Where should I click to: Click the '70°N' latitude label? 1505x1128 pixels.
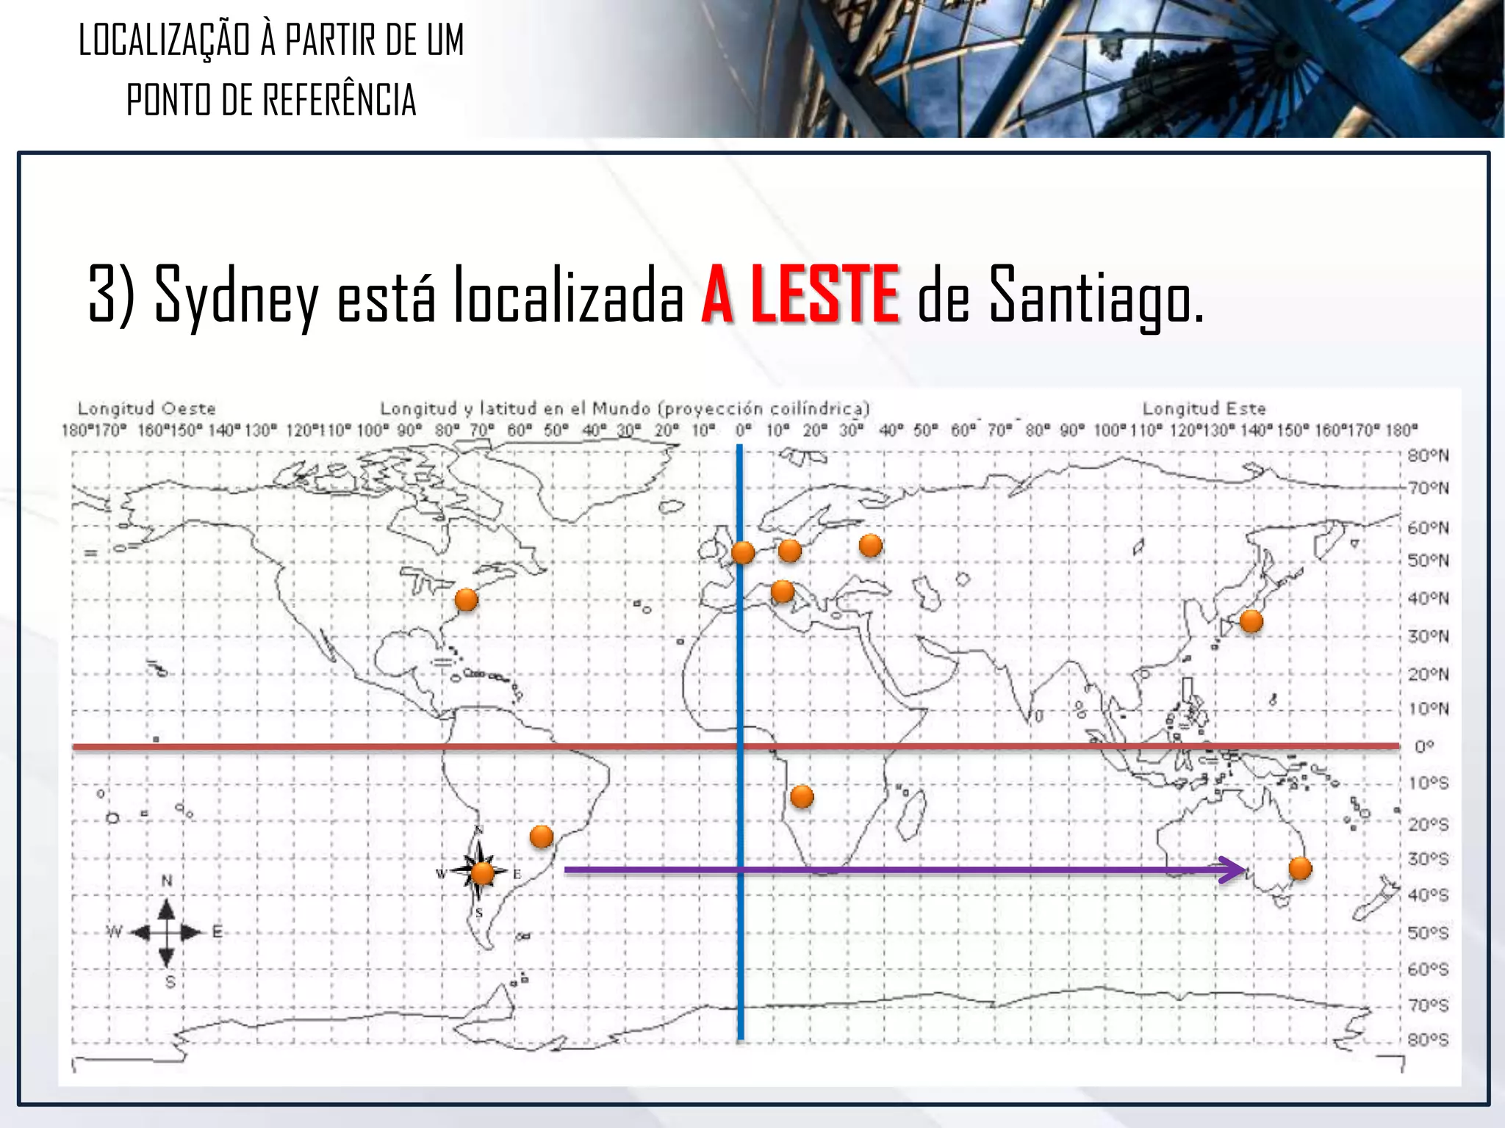point(1429,488)
